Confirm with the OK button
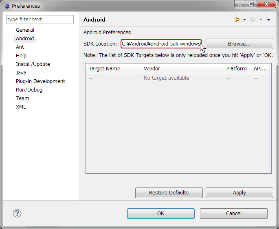The image size is (279, 229). (160, 214)
